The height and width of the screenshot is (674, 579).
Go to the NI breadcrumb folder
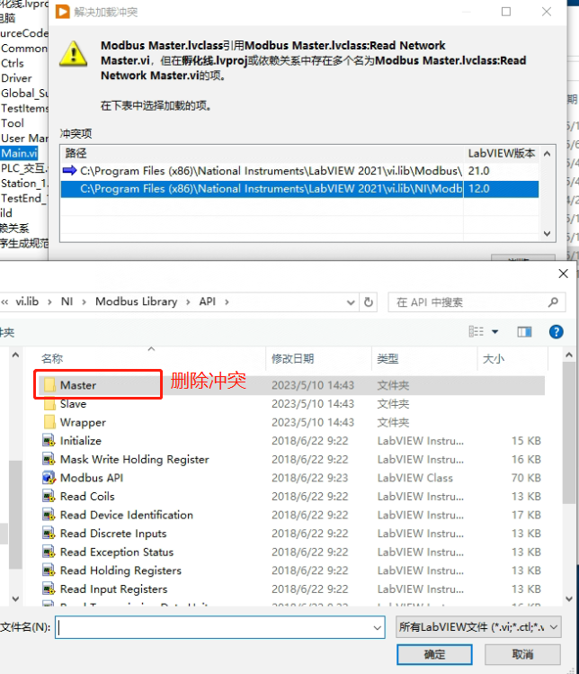coord(67,301)
